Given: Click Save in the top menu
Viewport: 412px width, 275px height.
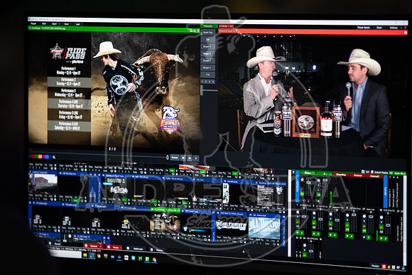Looking at the screenshot, I should pyautogui.click(x=67, y=24).
